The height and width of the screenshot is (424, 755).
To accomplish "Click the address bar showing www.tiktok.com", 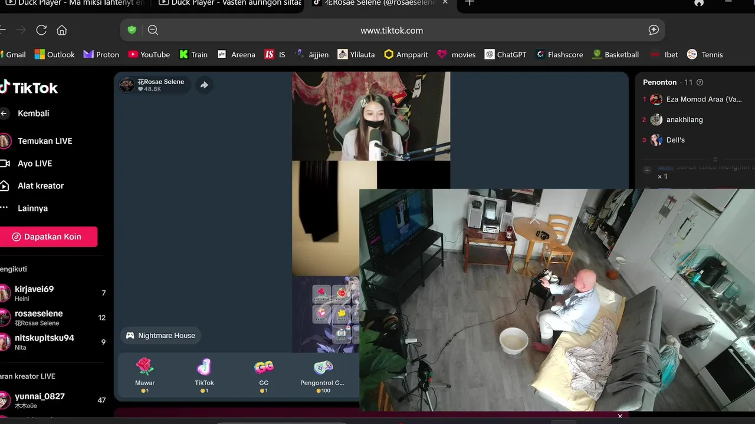I will click(392, 30).
